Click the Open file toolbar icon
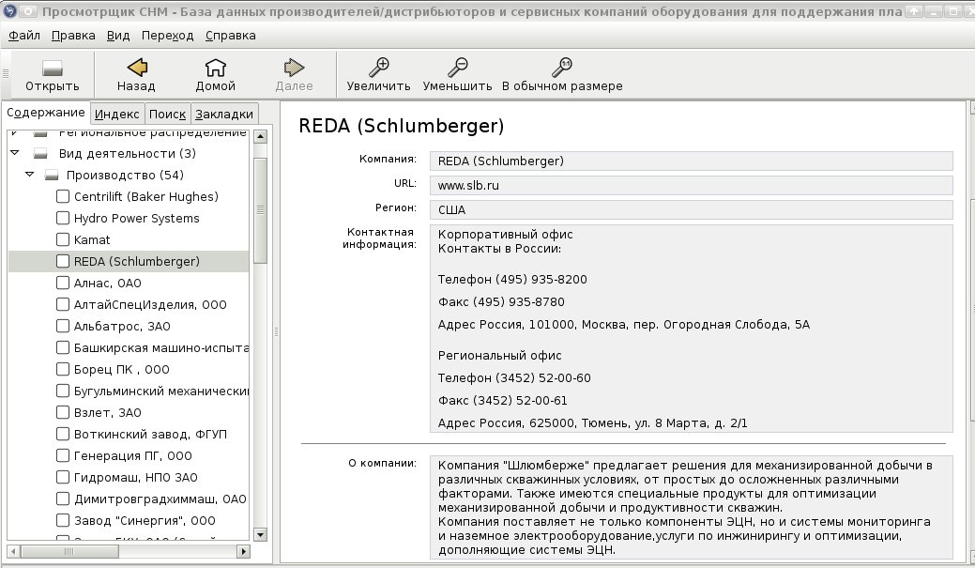Viewport: 975px width, 568px height. pos(53,68)
